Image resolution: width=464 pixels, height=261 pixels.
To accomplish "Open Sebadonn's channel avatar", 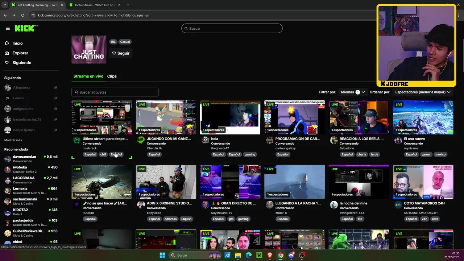I will point(334,140).
